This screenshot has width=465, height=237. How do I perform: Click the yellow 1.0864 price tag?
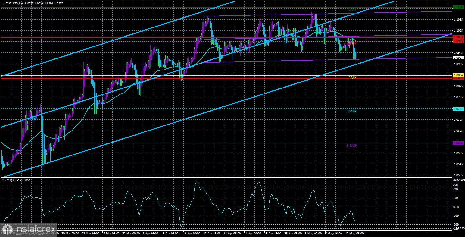(458, 75)
